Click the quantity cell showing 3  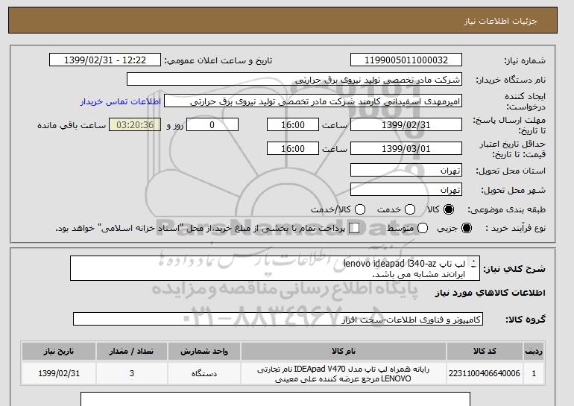click(x=132, y=373)
